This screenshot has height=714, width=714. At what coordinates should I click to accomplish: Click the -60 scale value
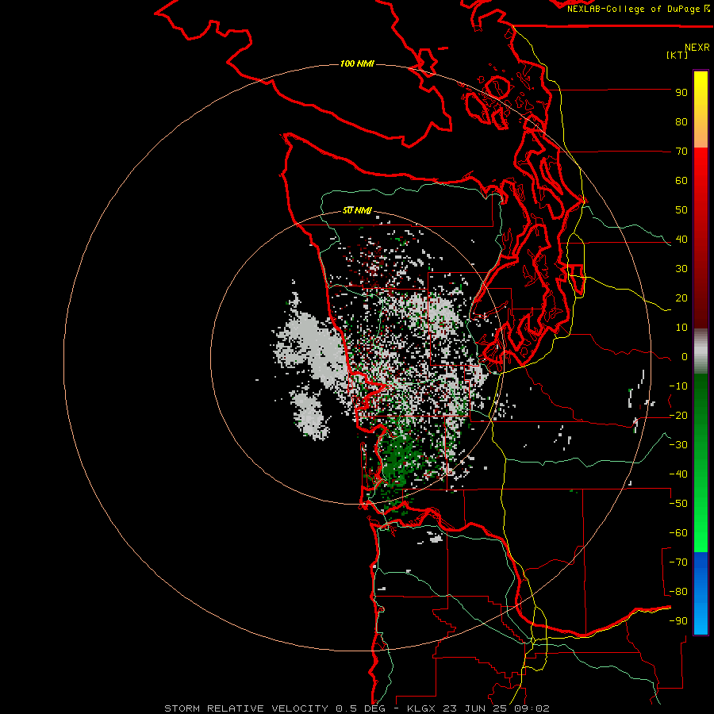678,533
